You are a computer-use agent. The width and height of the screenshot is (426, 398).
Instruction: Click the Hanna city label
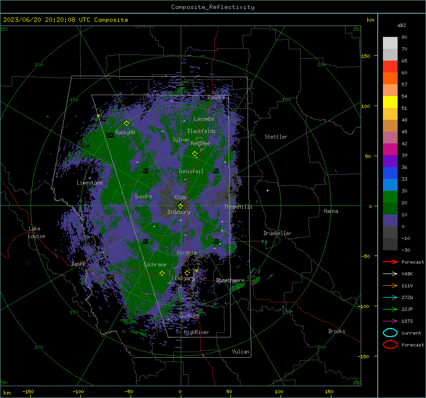[331, 211]
